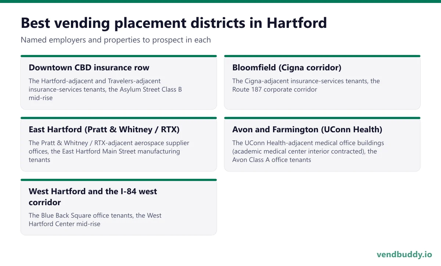Open the vendbuddy.io brand link
This screenshot has width=441, height=266.
coord(404,254)
